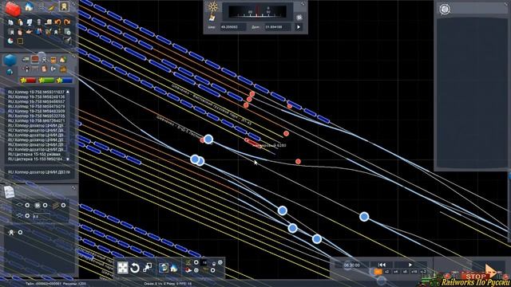The height and width of the screenshot is (287, 511).
Task: Toggle the blue star filter
Action: click(x=65, y=81)
